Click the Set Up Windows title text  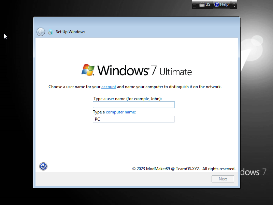click(x=71, y=32)
